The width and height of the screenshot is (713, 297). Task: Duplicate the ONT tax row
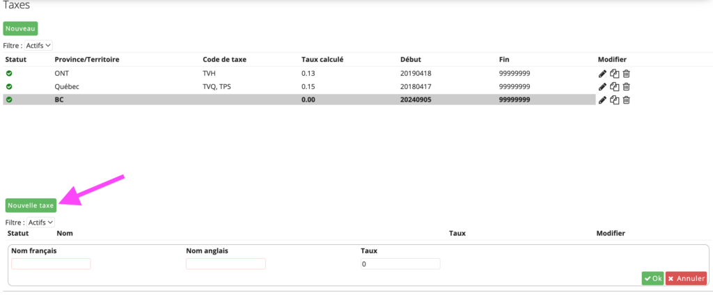pos(614,74)
